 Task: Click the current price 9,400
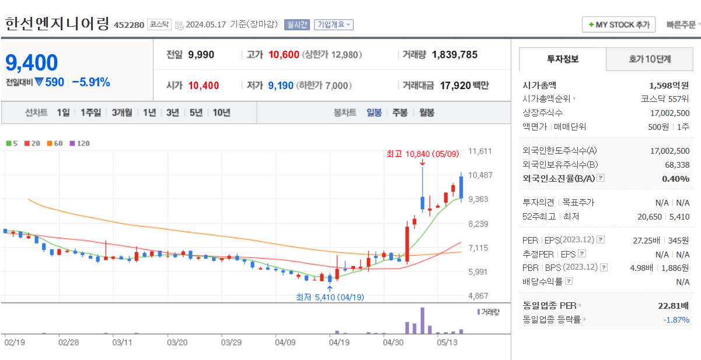(x=32, y=62)
